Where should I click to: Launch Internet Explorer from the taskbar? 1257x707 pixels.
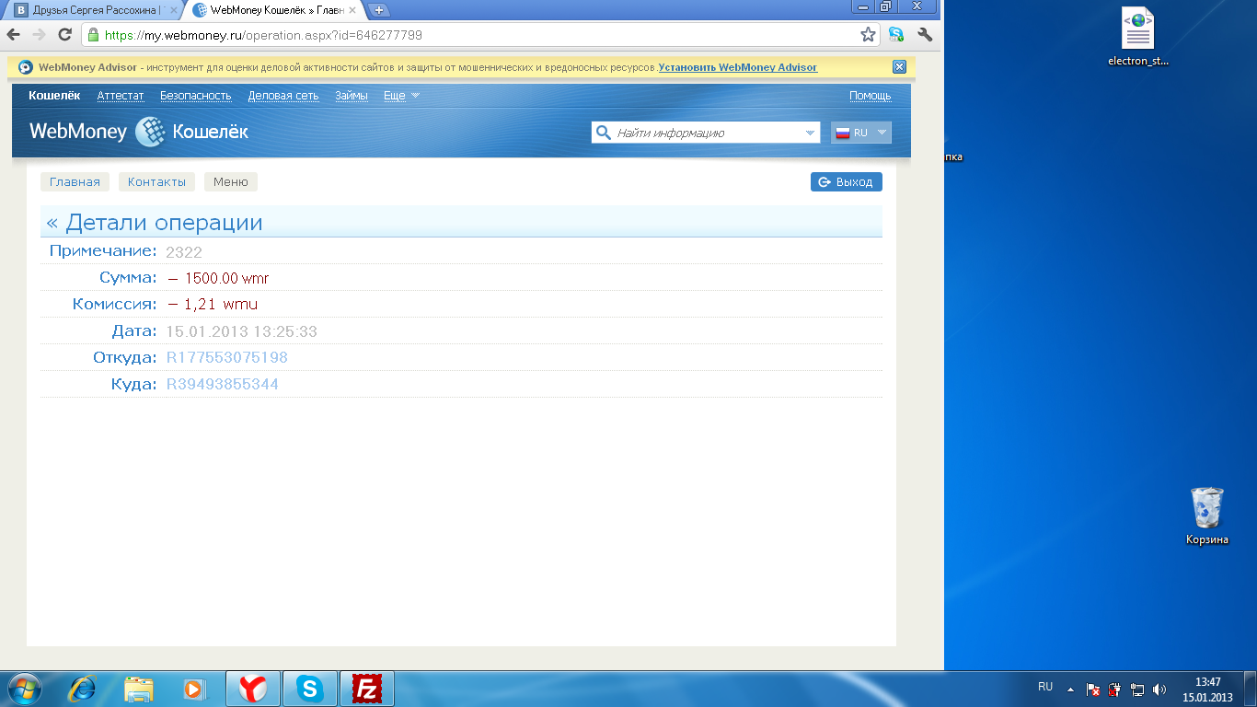coord(84,689)
